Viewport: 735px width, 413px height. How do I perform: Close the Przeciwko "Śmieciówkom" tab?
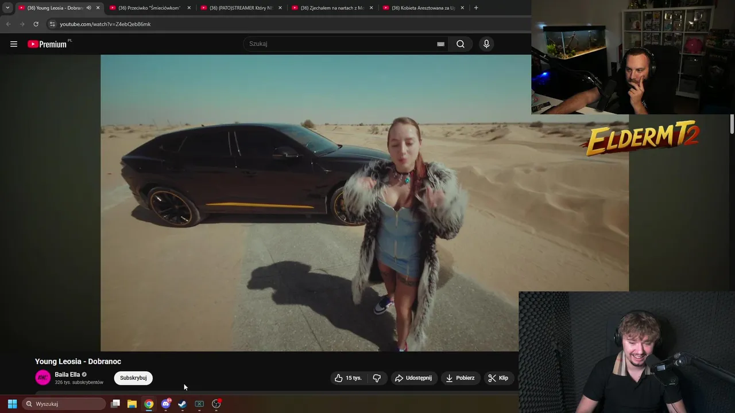coord(189,8)
